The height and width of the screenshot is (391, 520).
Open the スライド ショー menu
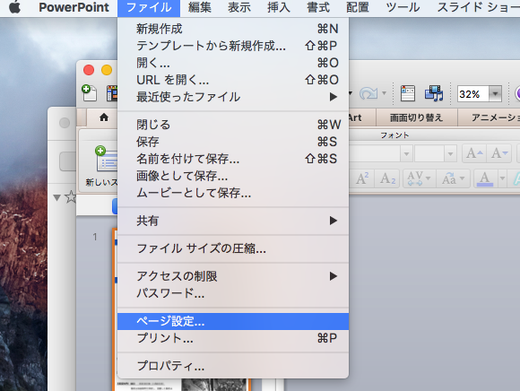(478, 7)
